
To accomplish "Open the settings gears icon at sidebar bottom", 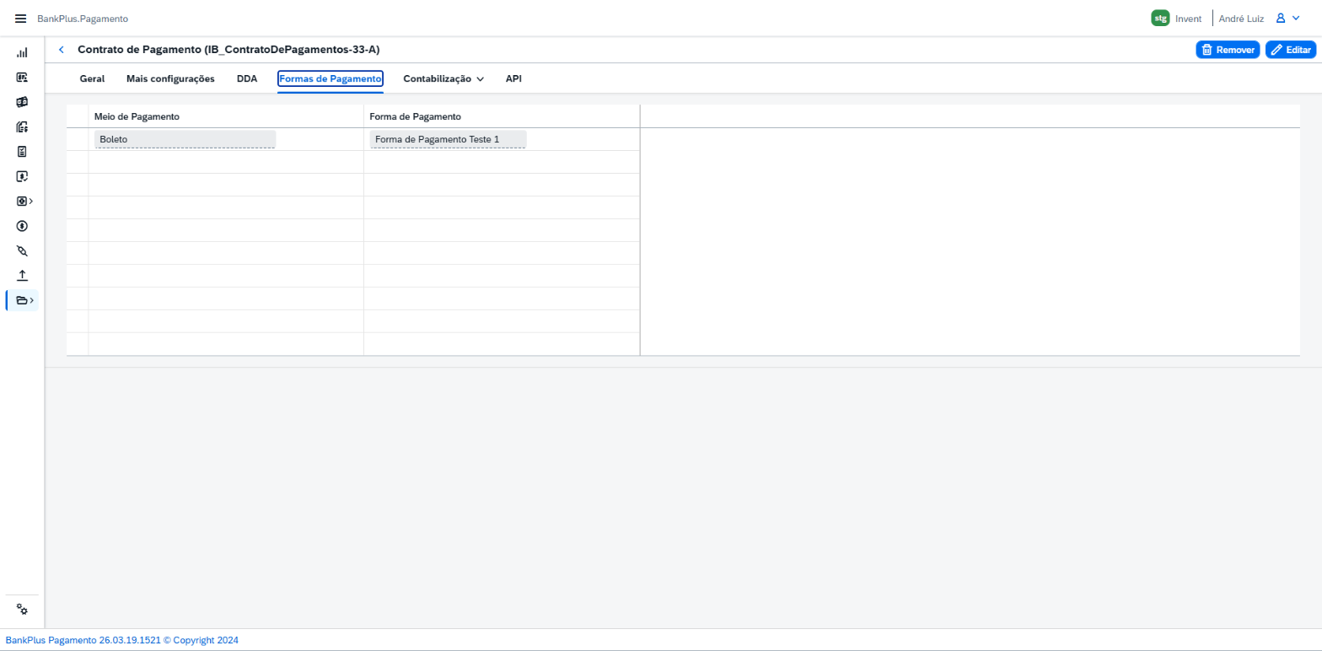I will 22,610.
